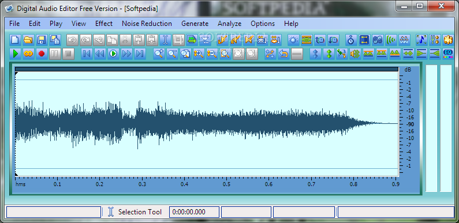459x223 pixels.
Task: Click the vertical zoom out icon
Action: click(212, 54)
